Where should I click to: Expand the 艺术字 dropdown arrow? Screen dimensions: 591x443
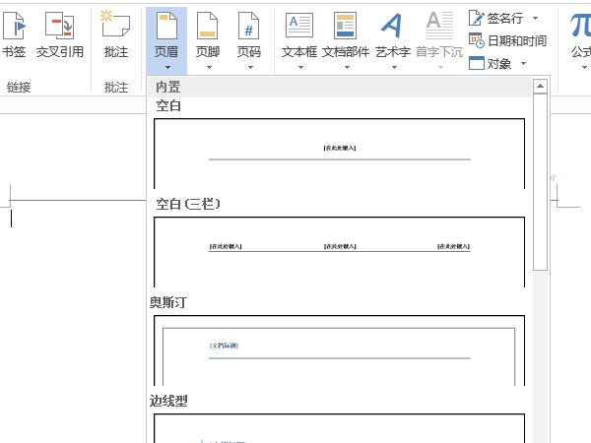pos(394,67)
